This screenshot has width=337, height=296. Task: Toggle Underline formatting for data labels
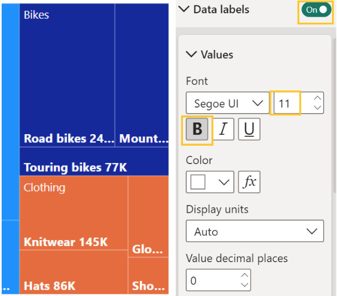pos(249,130)
